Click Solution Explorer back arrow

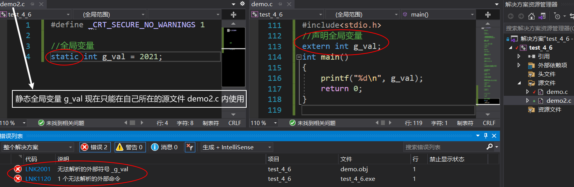click(511, 16)
